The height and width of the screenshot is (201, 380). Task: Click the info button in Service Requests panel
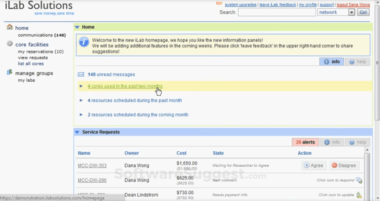coord(332,142)
